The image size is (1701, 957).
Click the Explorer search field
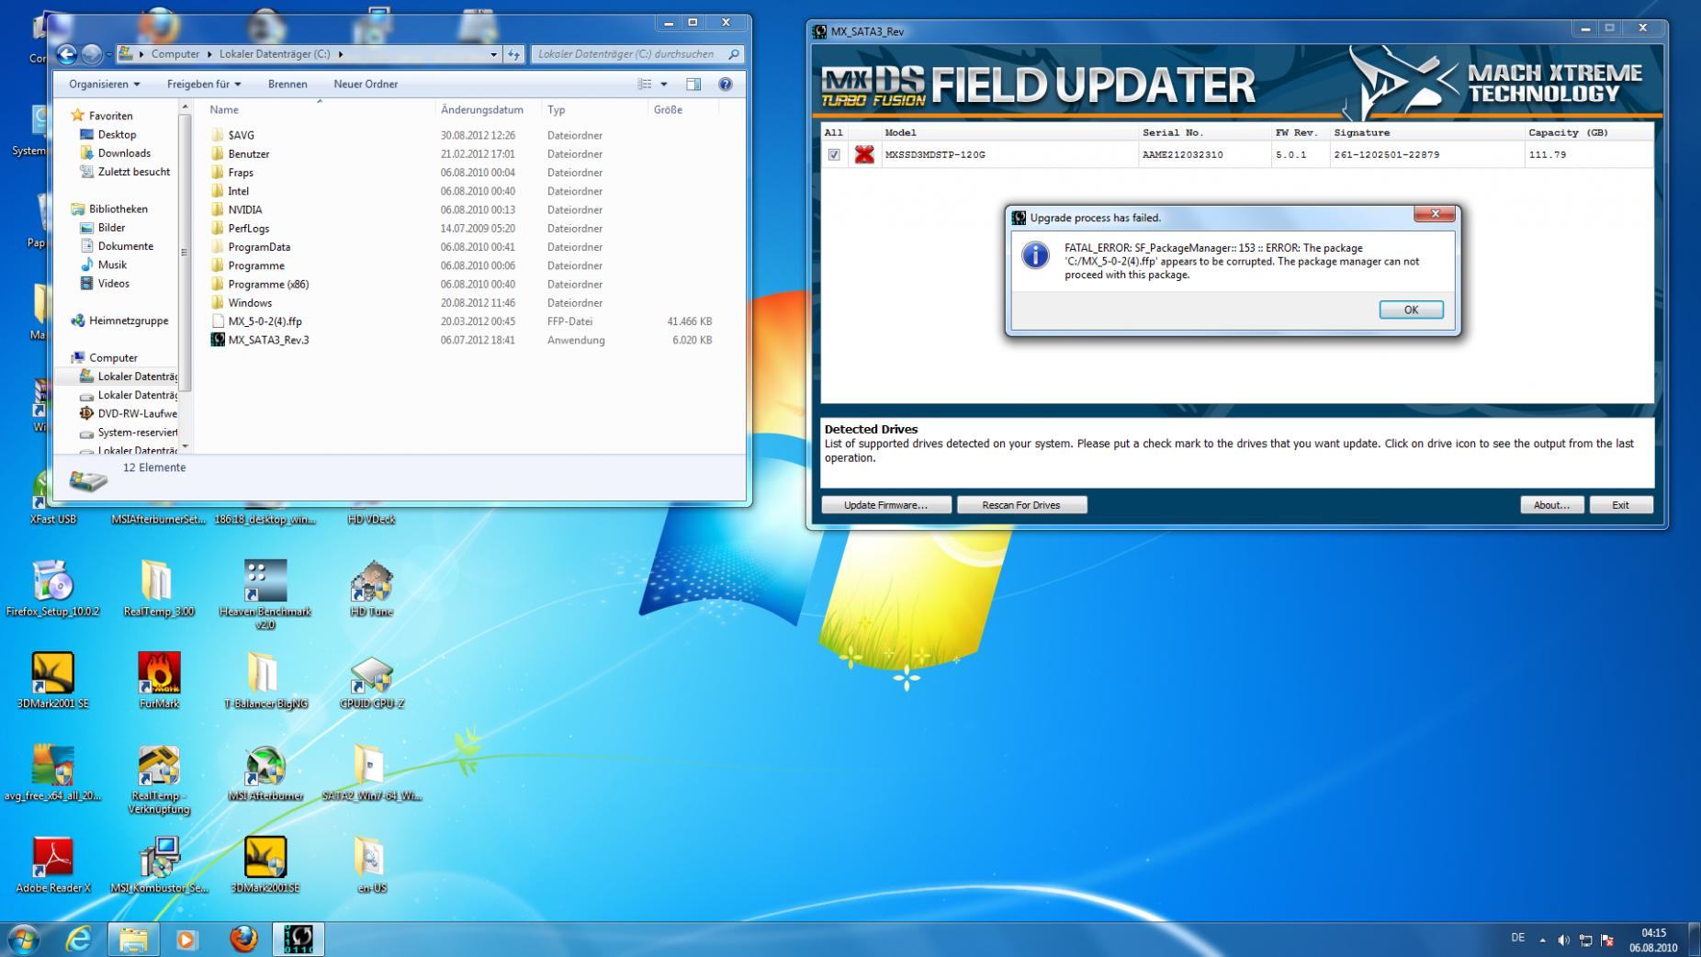pos(637,54)
